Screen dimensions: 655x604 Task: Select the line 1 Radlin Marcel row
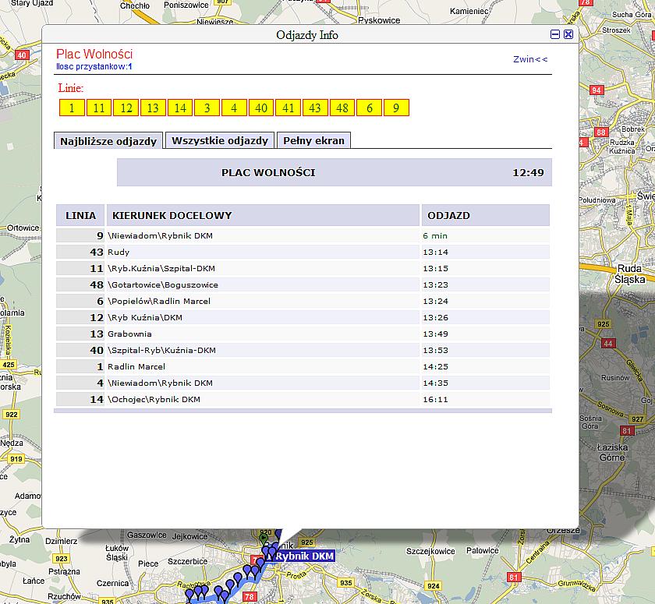pos(303,366)
